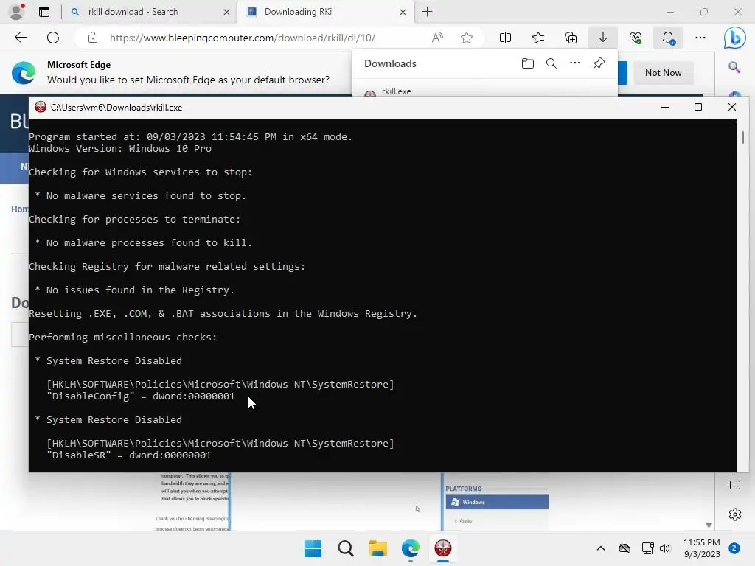Screen dimensions: 755x566
Task: Click 'No malware processes found to kill' line
Action: click(144, 242)
